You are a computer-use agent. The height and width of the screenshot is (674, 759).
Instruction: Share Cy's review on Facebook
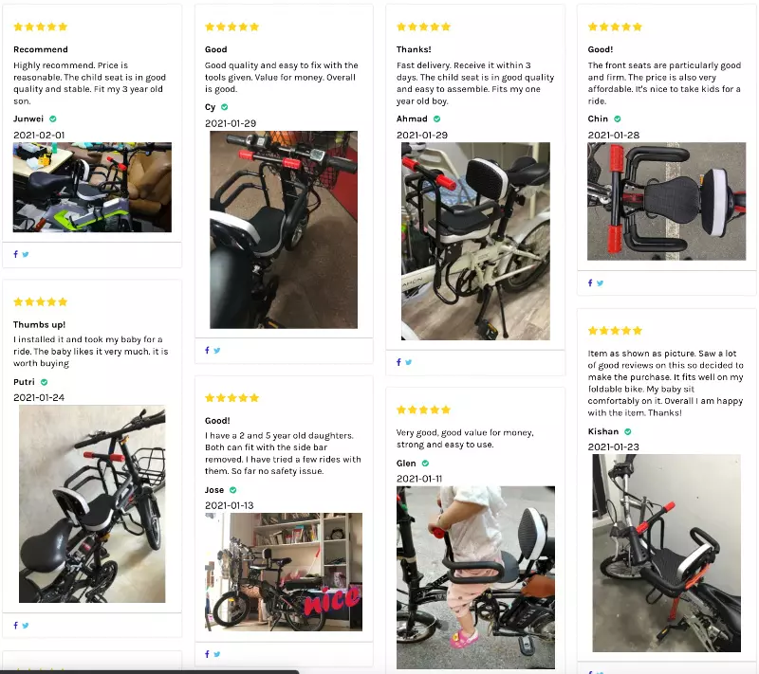tap(207, 350)
